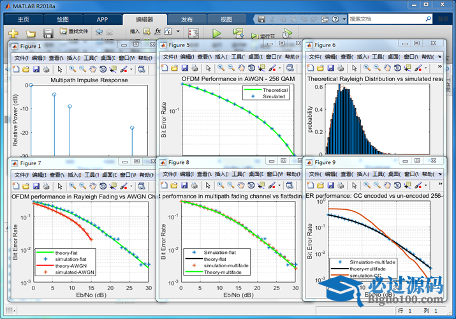Open Figure 7 查看 (View) menu
Screen dimensions: 456x319
57,175
